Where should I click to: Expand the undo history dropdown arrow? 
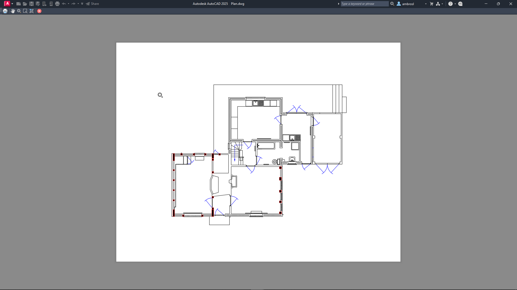[x=68, y=4]
